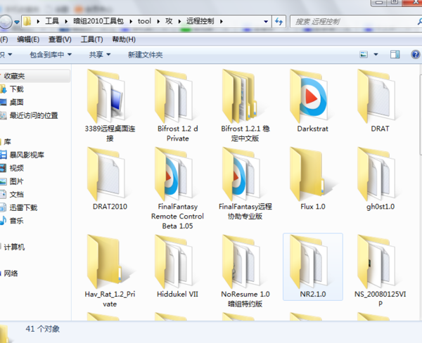
Task: Go to 暗组2010工具包 in address path
Action: (98, 21)
